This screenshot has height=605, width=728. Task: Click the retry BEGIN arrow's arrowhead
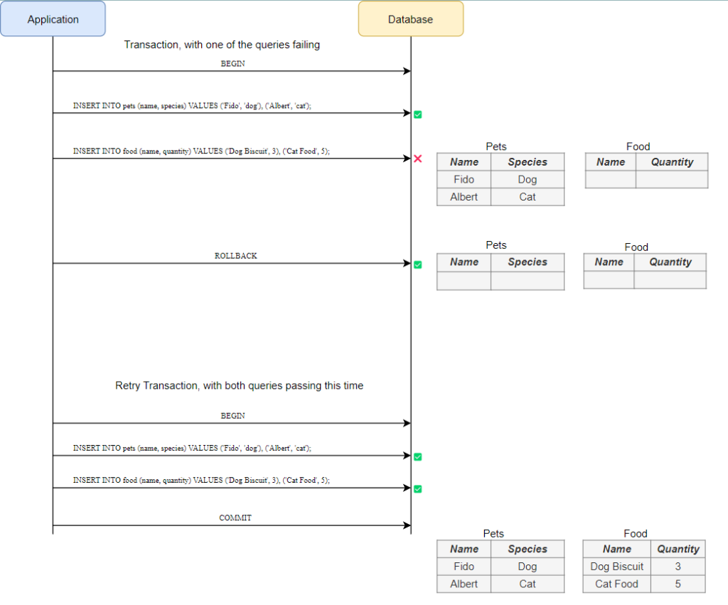coord(407,423)
